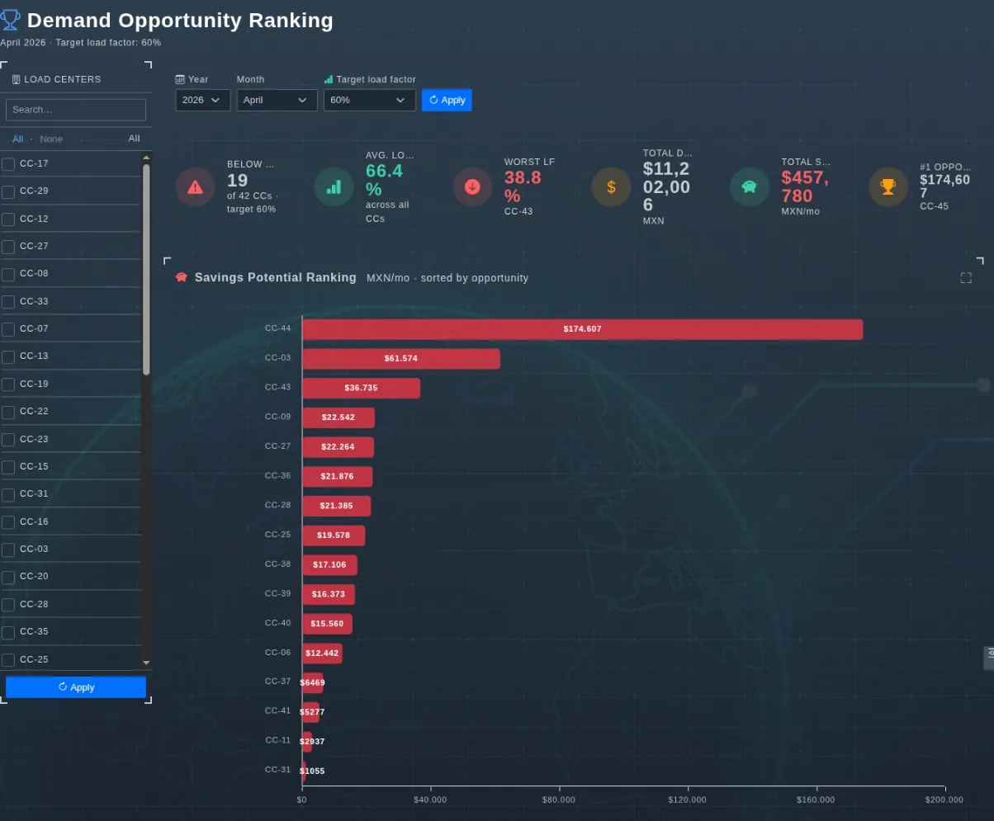This screenshot has height=821, width=994.
Task: Click the CC-03 bar showing $61.574
Action: 401,359
